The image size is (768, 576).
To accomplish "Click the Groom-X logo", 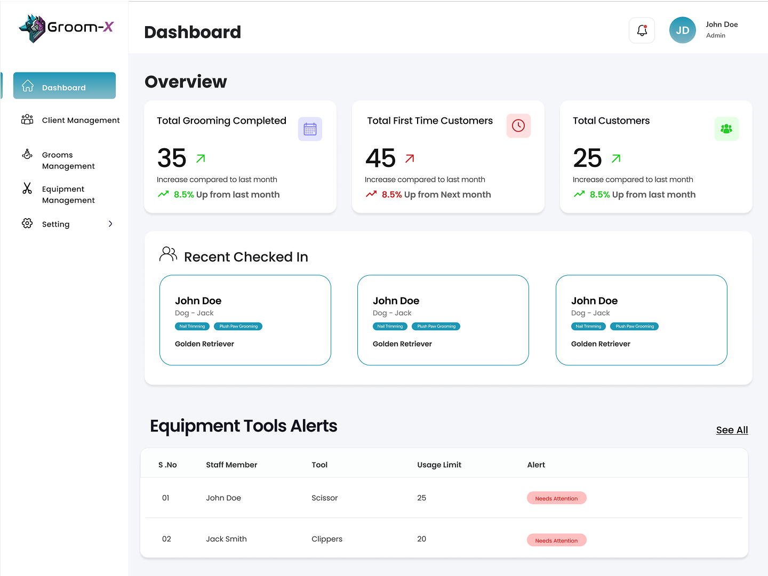I will (x=66, y=28).
